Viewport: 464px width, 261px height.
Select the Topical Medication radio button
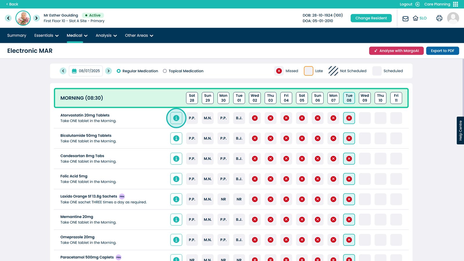tap(165, 71)
